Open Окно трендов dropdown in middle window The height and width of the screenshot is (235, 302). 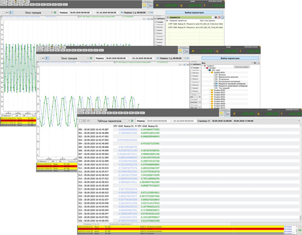pos(88,58)
